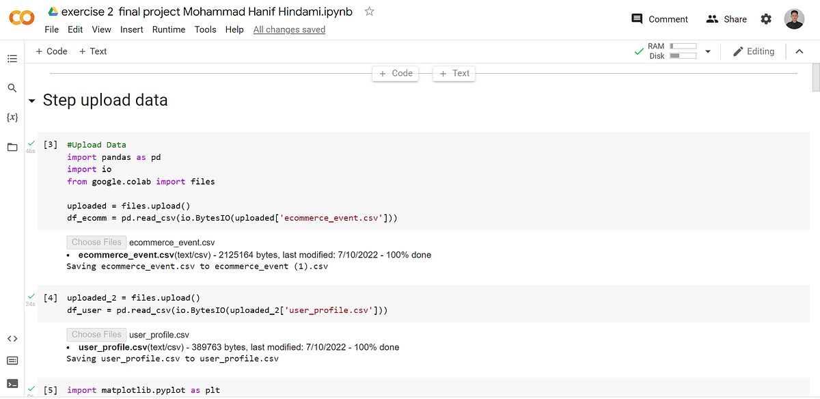Star the notebook next to its title
Viewport: 820px width, 399px height.
click(x=368, y=11)
